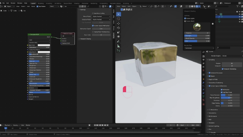This screenshot has width=243, height=137.
Task: Open the Render properties tab icon
Action: (203, 56)
